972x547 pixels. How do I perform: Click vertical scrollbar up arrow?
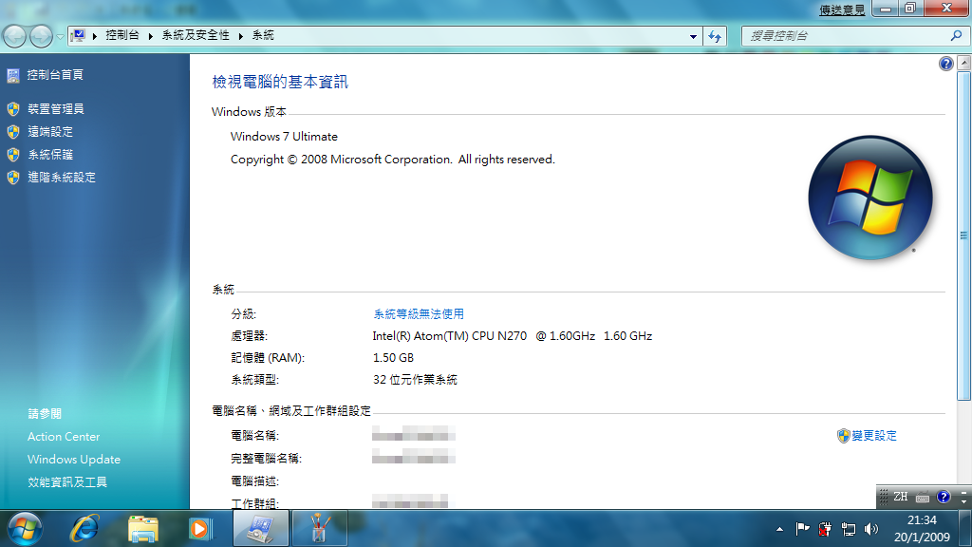point(964,63)
